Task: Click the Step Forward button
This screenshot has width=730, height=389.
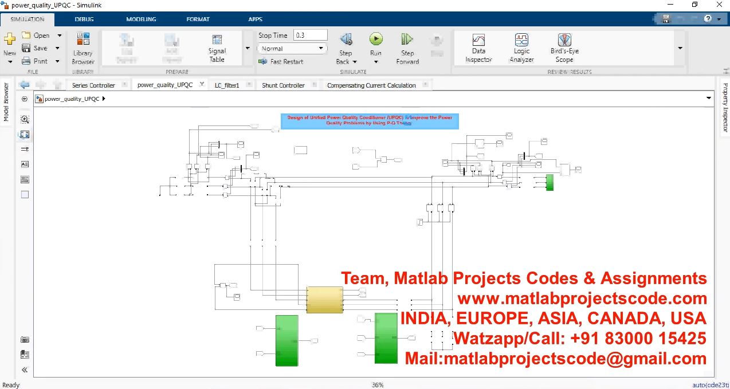Action: (x=407, y=48)
